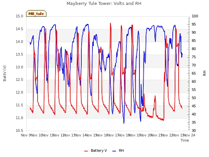Click the 85 RH axis tick
Viewport: 209px width, 157px height.
coord(194,41)
